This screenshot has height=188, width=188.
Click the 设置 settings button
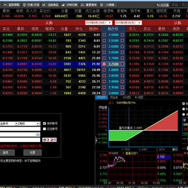[x=32, y=152]
